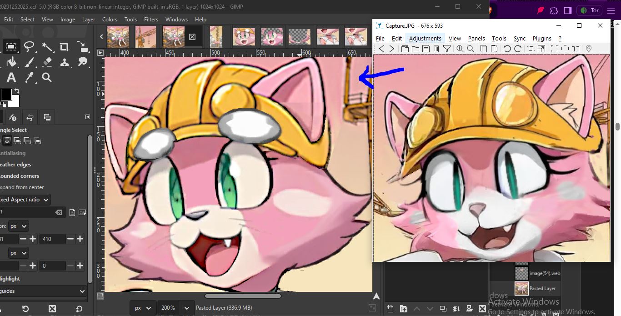Toggle the Highlight option

coord(10,279)
